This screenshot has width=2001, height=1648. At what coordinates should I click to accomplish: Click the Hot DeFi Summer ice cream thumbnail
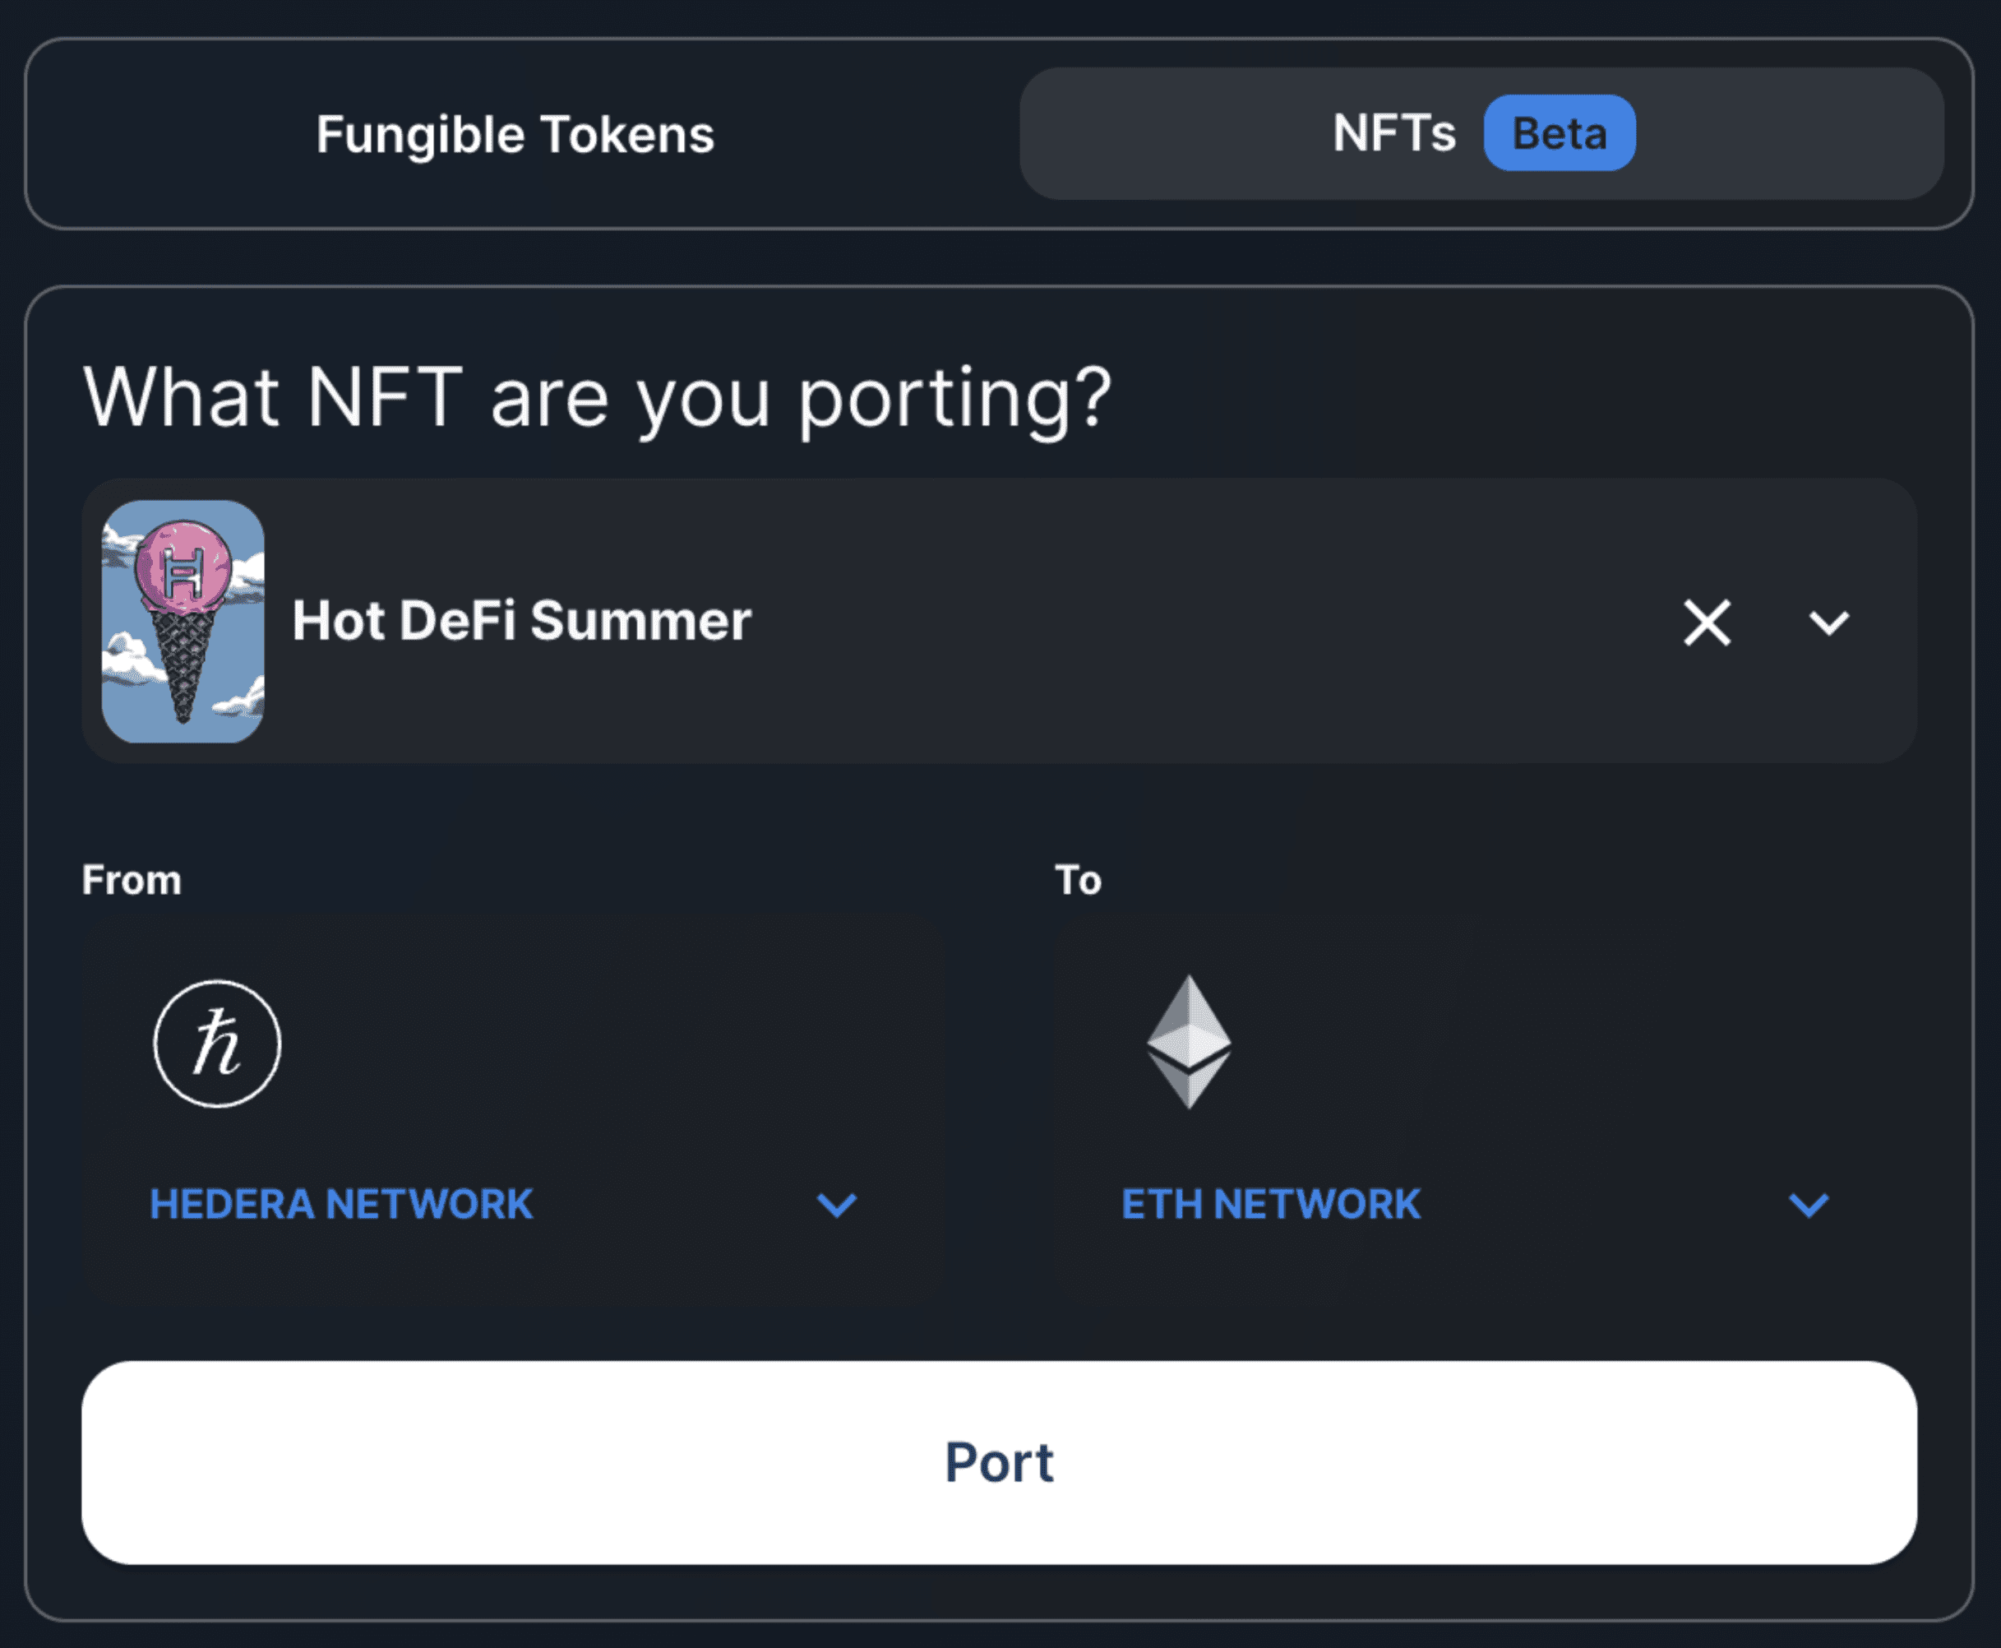183,621
